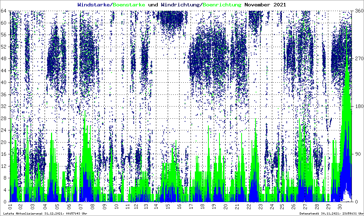Click the "Letzte Aktualisierung" timestamp footer
Image resolution: width=364 pixels, height=216 pixels.
(45, 214)
